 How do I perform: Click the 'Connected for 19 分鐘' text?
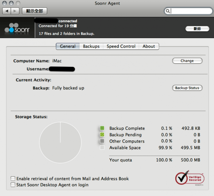click(58, 26)
